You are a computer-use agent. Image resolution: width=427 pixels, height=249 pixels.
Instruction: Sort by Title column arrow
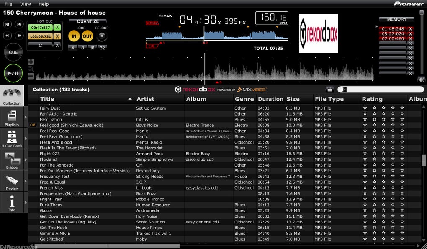click(130, 99)
